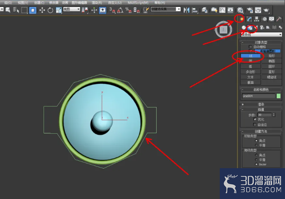The height and width of the screenshot is (199, 285).
Task: Click the 线 (Line) shape button
Action: pos(251,56)
